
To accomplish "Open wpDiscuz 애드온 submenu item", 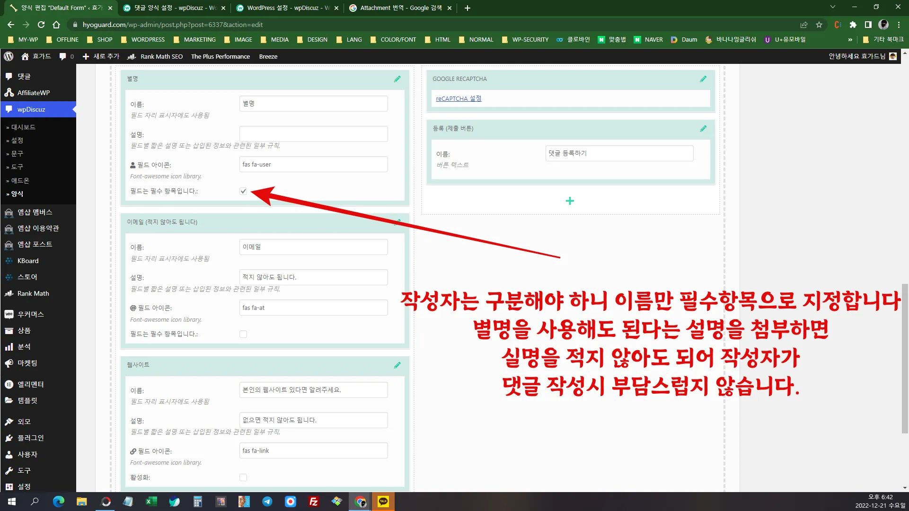I will (20, 181).
